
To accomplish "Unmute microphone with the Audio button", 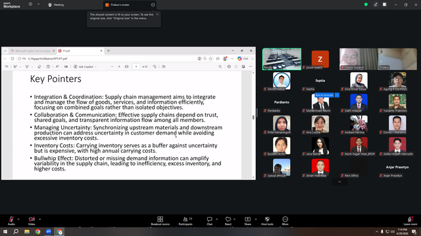I will 11,221.
